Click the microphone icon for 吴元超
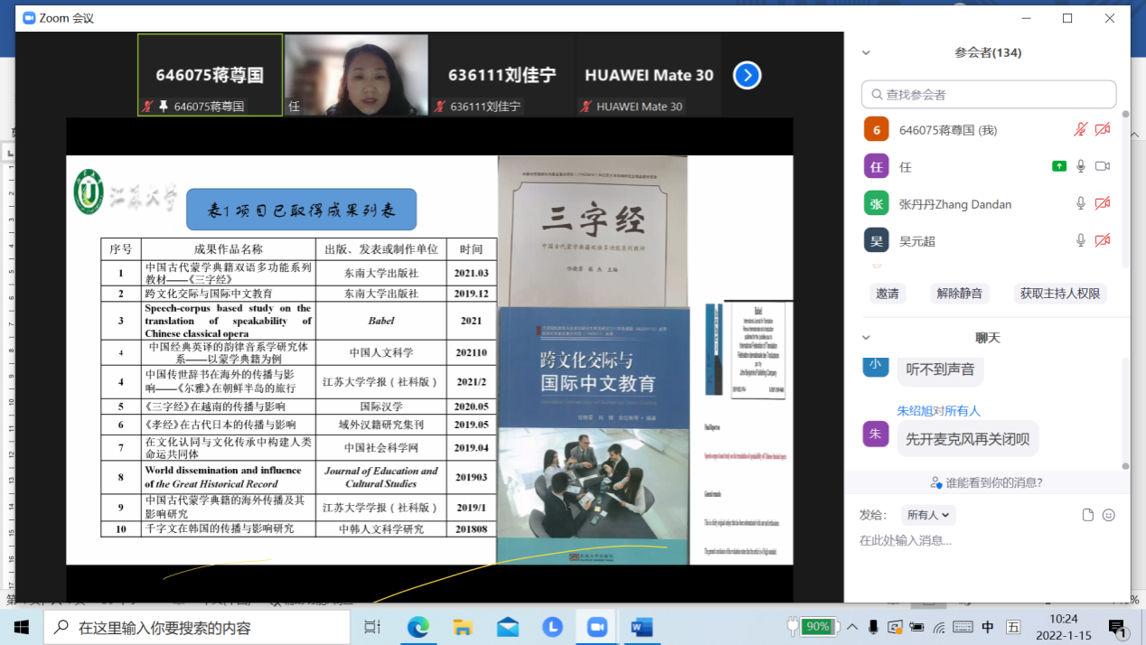1146x645 pixels. click(x=1080, y=240)
